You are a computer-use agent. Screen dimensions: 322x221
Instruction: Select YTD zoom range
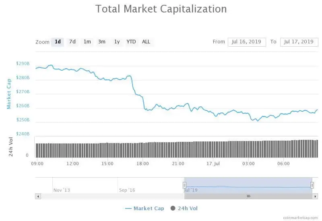[x=131, y=42]
